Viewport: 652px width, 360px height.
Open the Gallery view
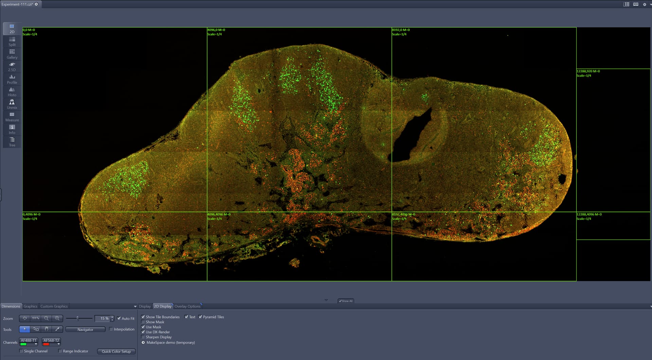coord(12,54)
